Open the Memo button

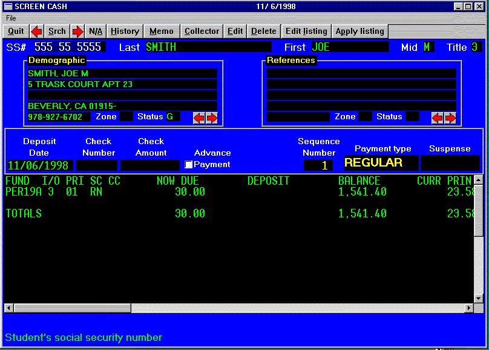[162, 31]
